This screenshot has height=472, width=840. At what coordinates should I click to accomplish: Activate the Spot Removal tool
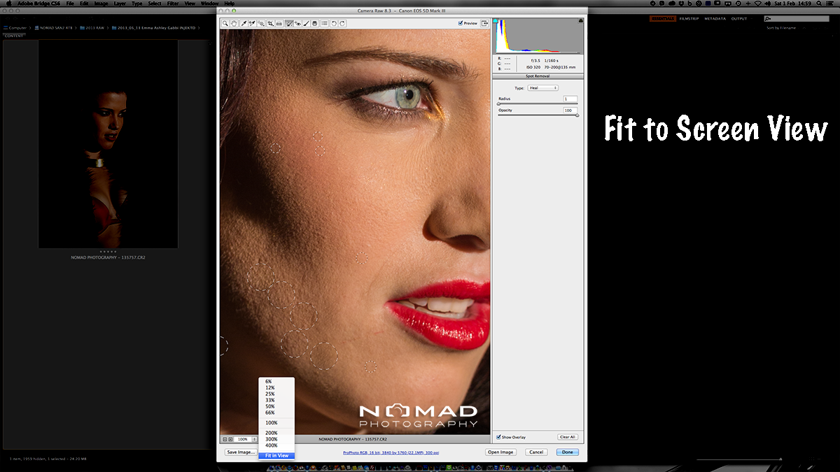pos(289,23)
